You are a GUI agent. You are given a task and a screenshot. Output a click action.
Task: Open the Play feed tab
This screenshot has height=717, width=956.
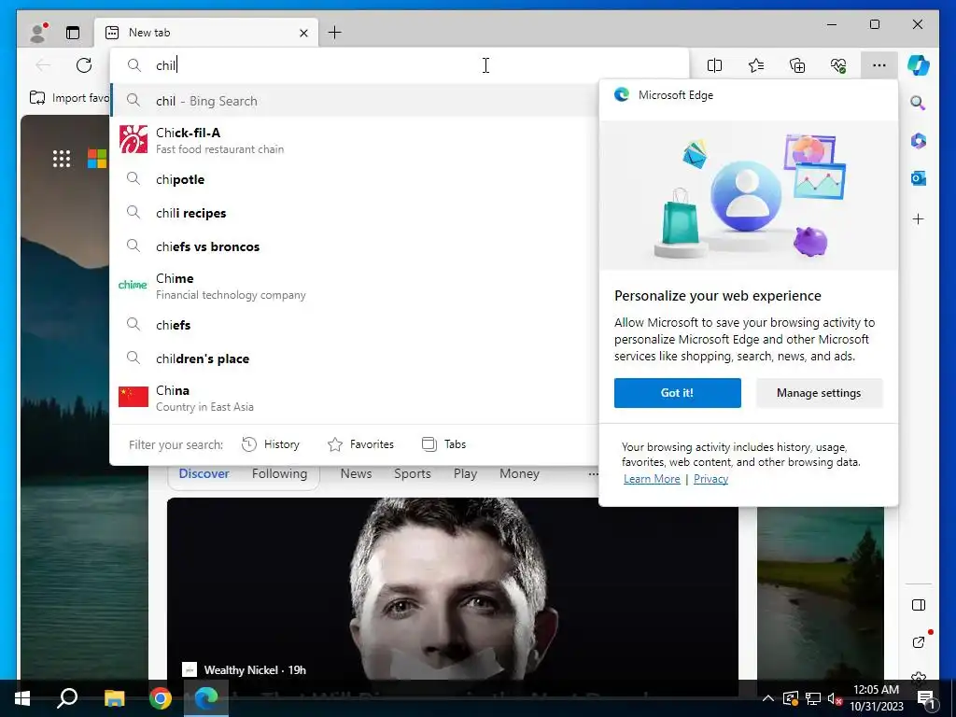click(x=465, y=473)
